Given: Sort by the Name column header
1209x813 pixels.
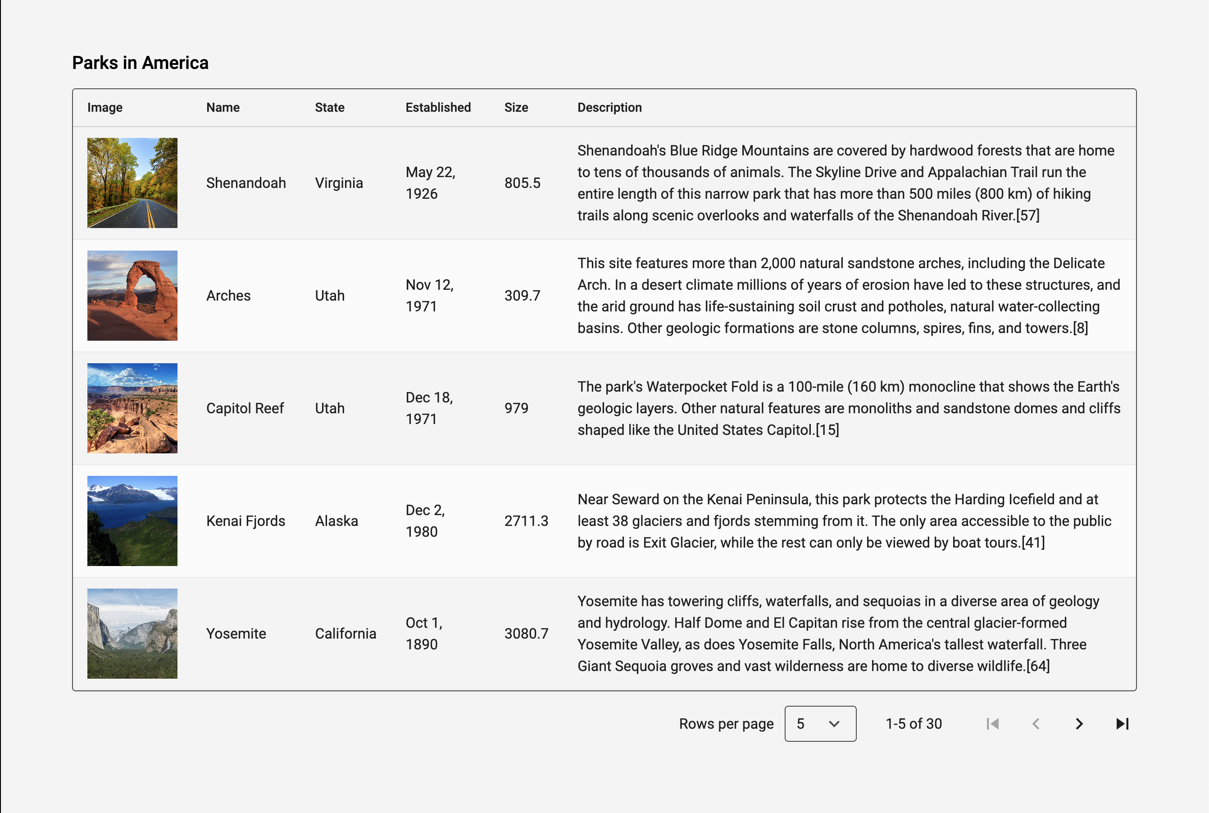Looking at the screenshot, I should pos(223,107).
